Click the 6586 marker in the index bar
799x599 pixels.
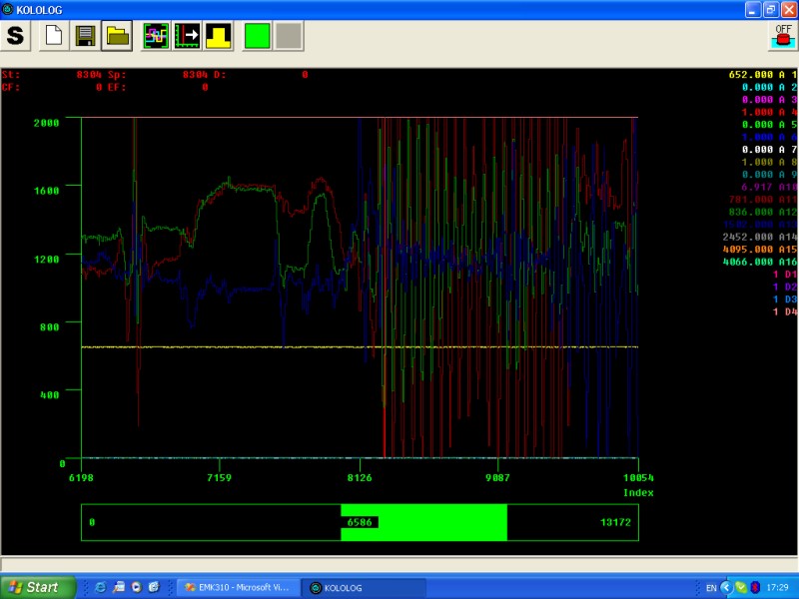tap(360, 522)
